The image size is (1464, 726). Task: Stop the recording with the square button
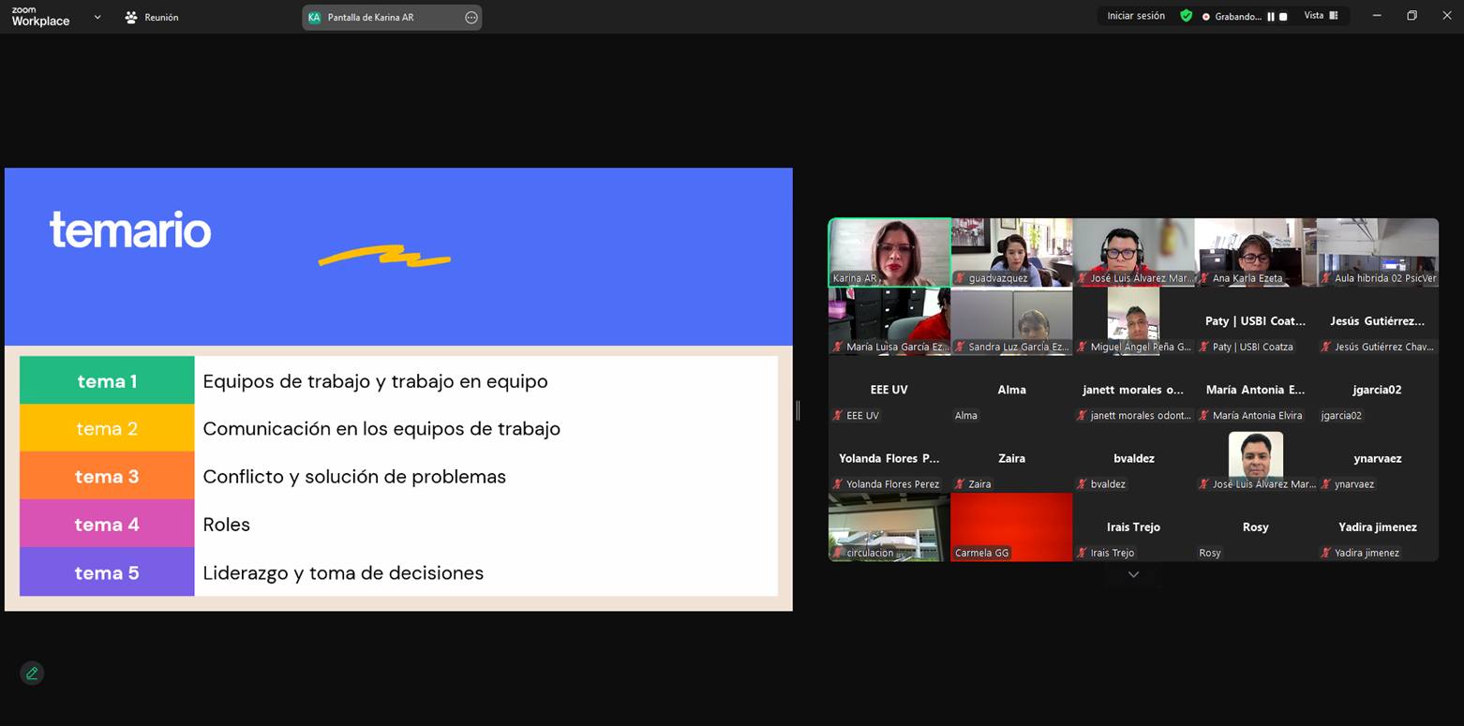point(1283,17)
